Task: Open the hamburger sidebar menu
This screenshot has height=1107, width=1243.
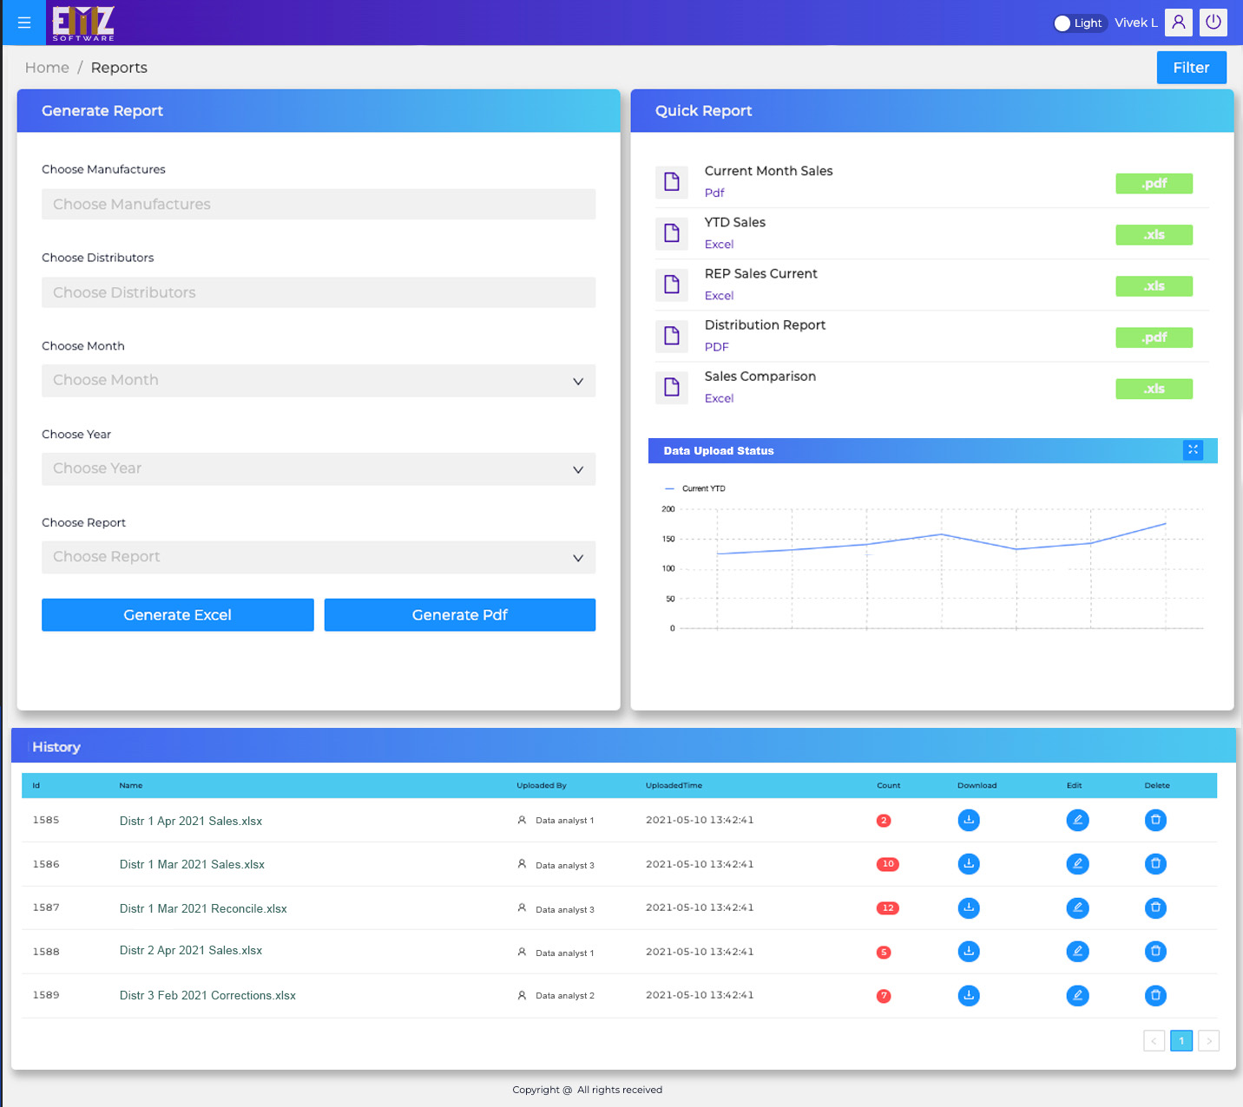Action: click(x=24, y=23)
